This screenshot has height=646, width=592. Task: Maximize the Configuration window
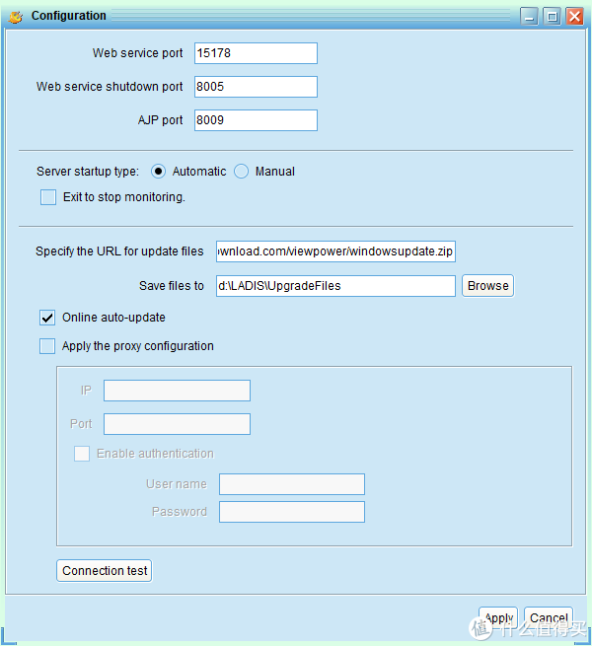pyautogui.click(x=552, y=17)
